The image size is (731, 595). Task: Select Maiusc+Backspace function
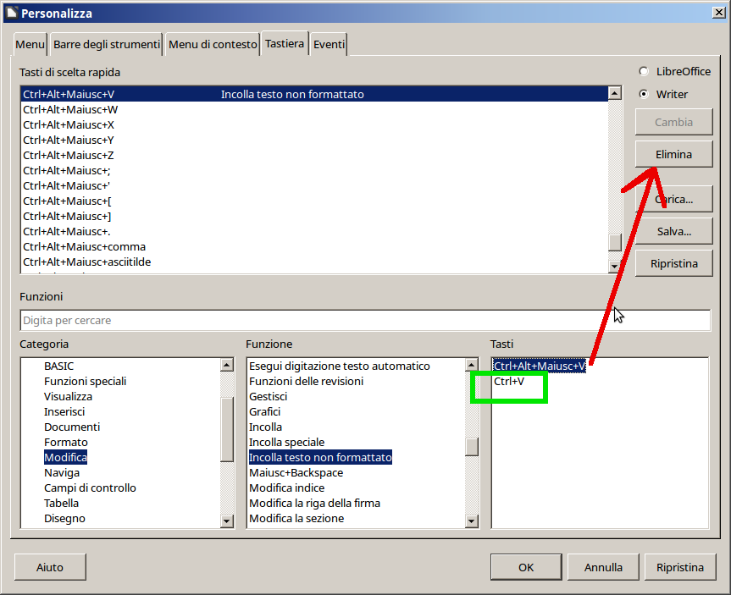point(296,472)
